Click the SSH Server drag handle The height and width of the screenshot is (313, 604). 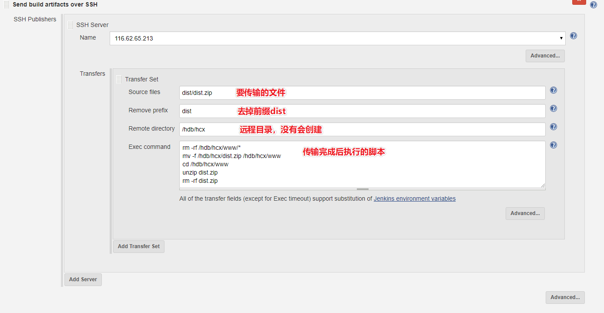click(70, 25)
